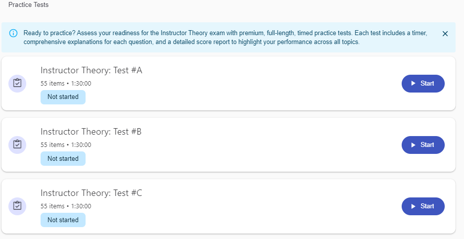464x239 pixels.
Task: Click the info icon in the banner
Action: coord(14,34)
